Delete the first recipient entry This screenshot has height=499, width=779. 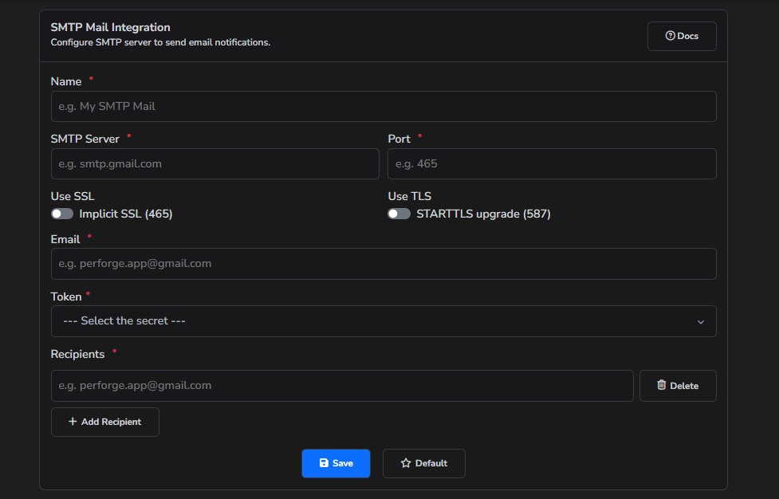[x=678, y=385]
